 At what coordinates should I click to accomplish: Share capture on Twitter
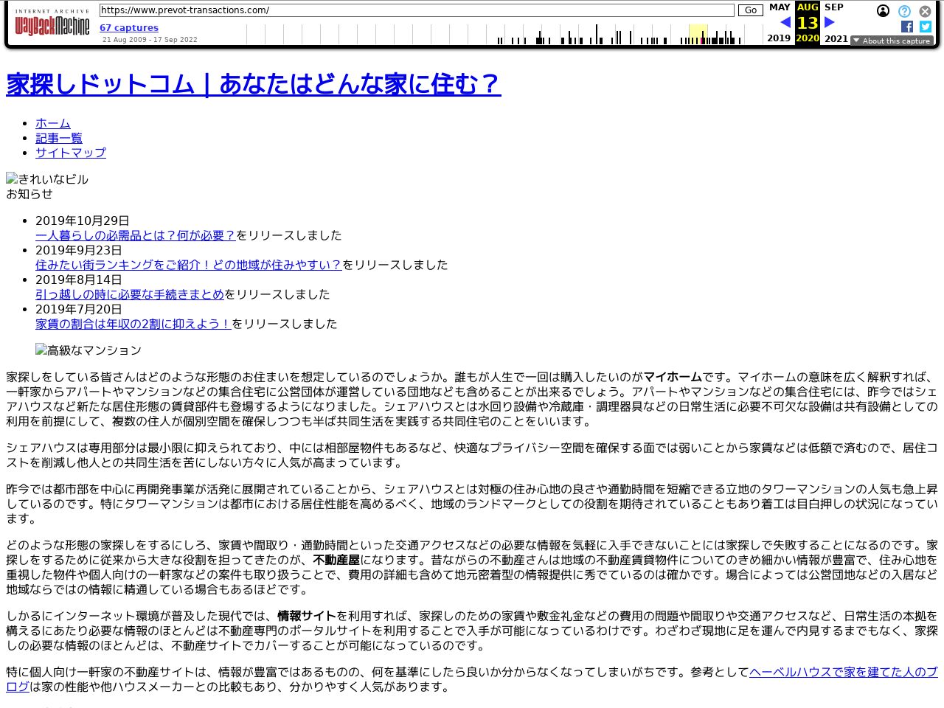click(x=925, y=27)
